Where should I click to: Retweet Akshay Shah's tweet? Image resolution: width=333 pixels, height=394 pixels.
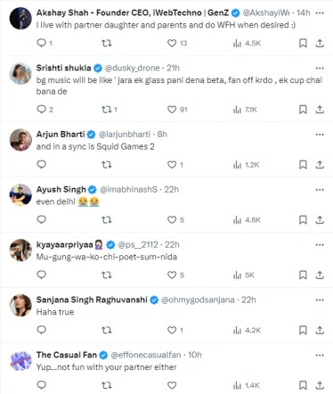[x=107, y=44]
